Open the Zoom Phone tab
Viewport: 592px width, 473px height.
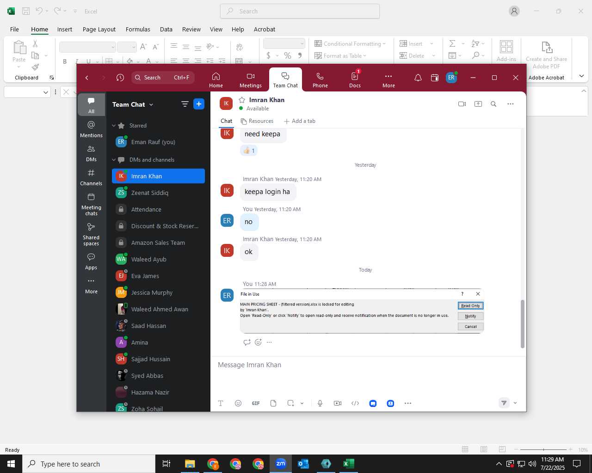click(x=320, y=79)
